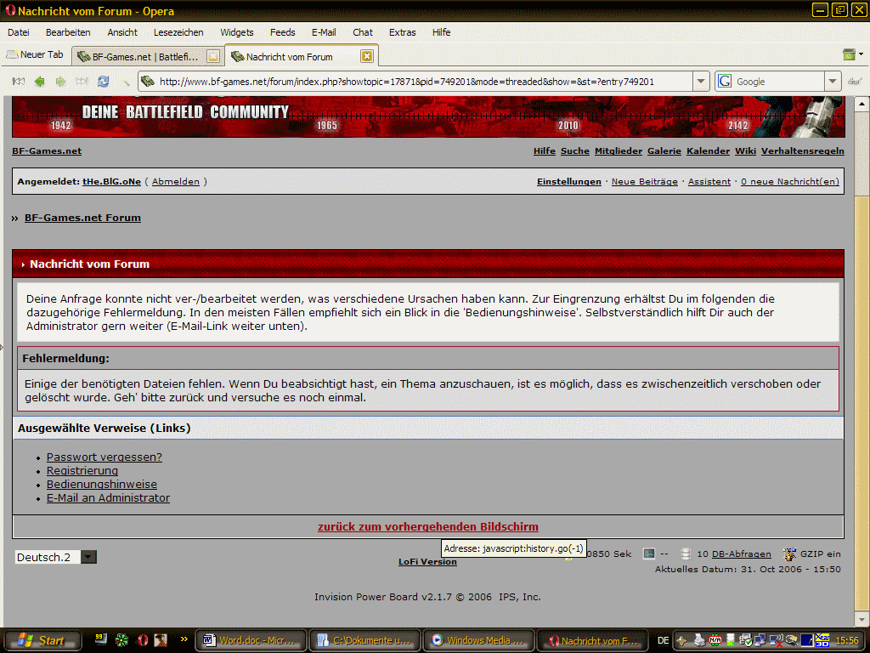Click the Google search engine icon
The image size is (870, 653).
click(725, 82)
